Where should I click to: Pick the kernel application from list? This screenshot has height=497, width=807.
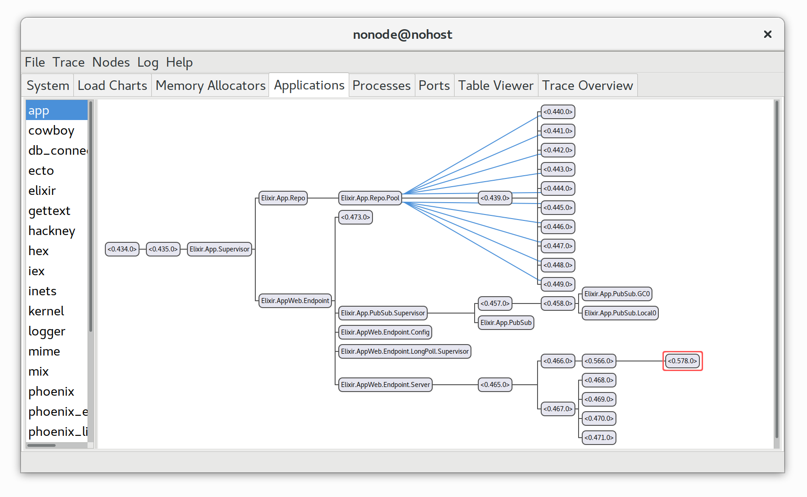(x=46, y=311)
